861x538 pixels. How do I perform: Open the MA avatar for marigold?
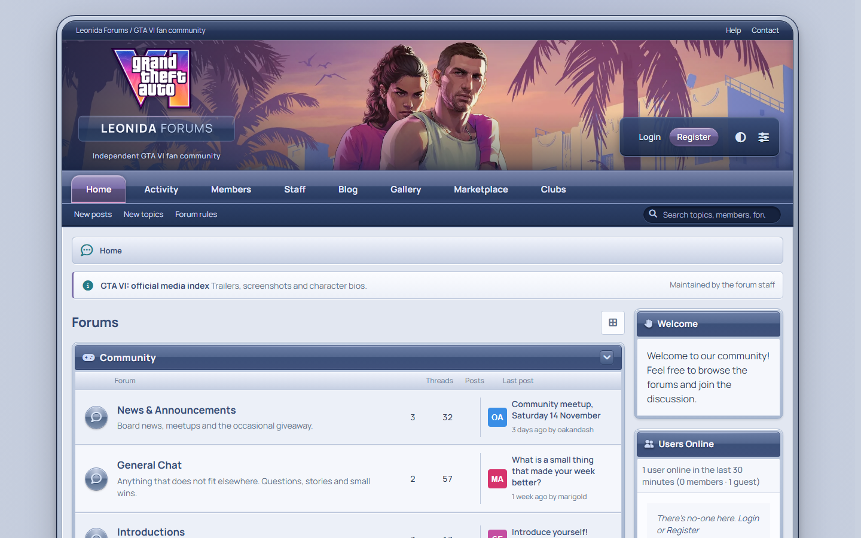click(497, 479)
